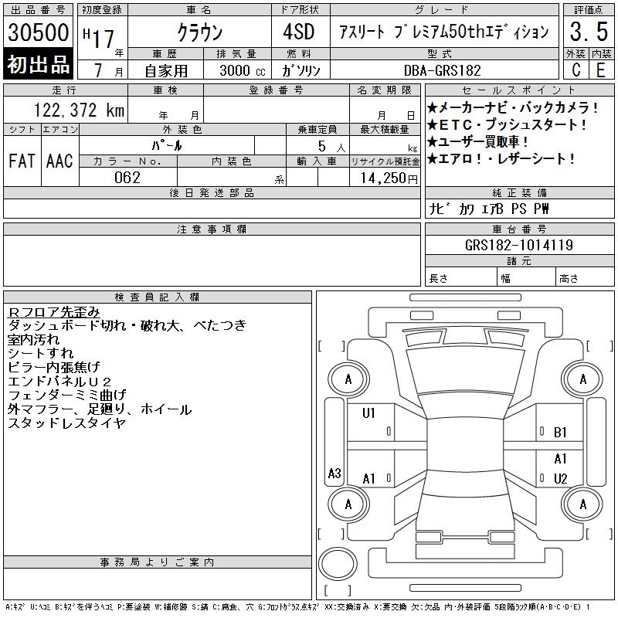
Task: Click the rear-left wheel A mark
Action: [348, 504]
